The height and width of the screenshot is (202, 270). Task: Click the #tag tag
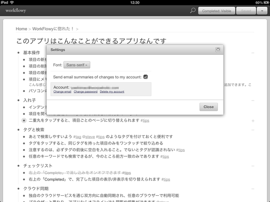click(77, 137)
